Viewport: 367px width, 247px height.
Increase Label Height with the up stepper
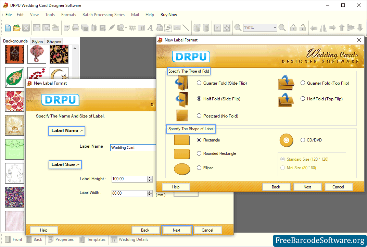point(150,178)
